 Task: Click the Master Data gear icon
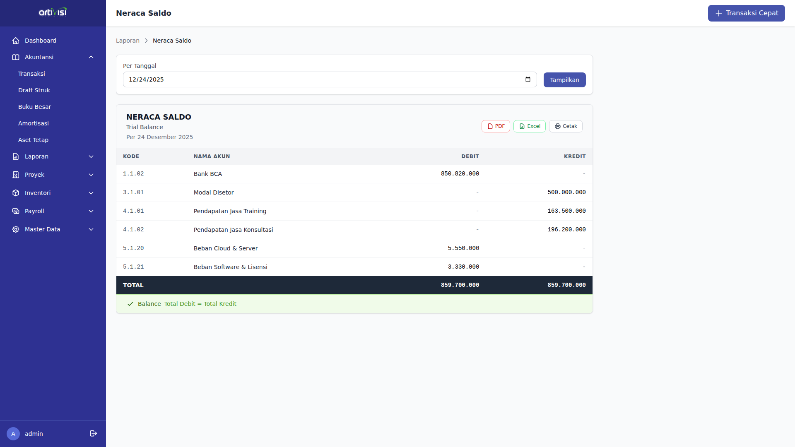16,229
